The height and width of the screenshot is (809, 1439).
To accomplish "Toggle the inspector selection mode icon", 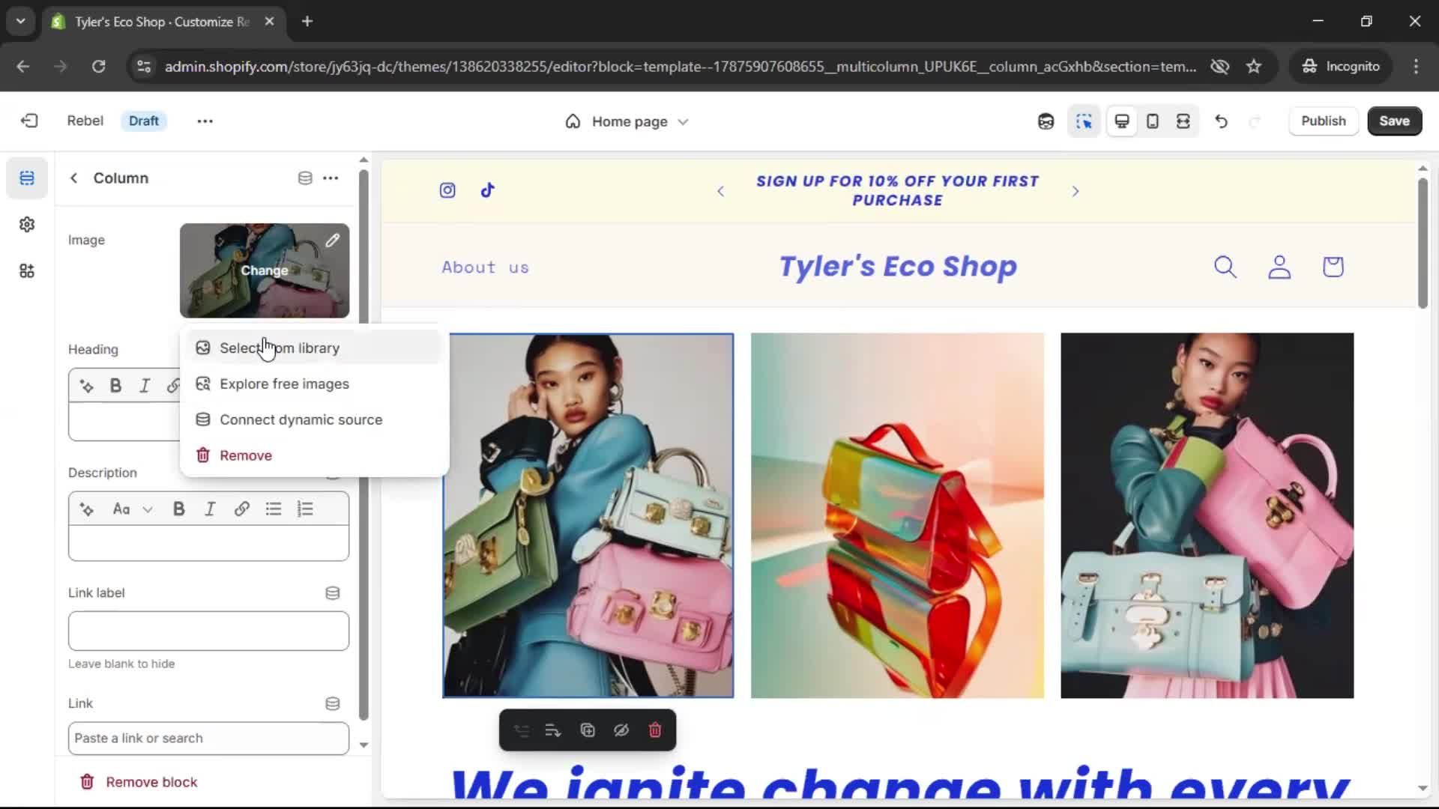I will point(1084,121).
